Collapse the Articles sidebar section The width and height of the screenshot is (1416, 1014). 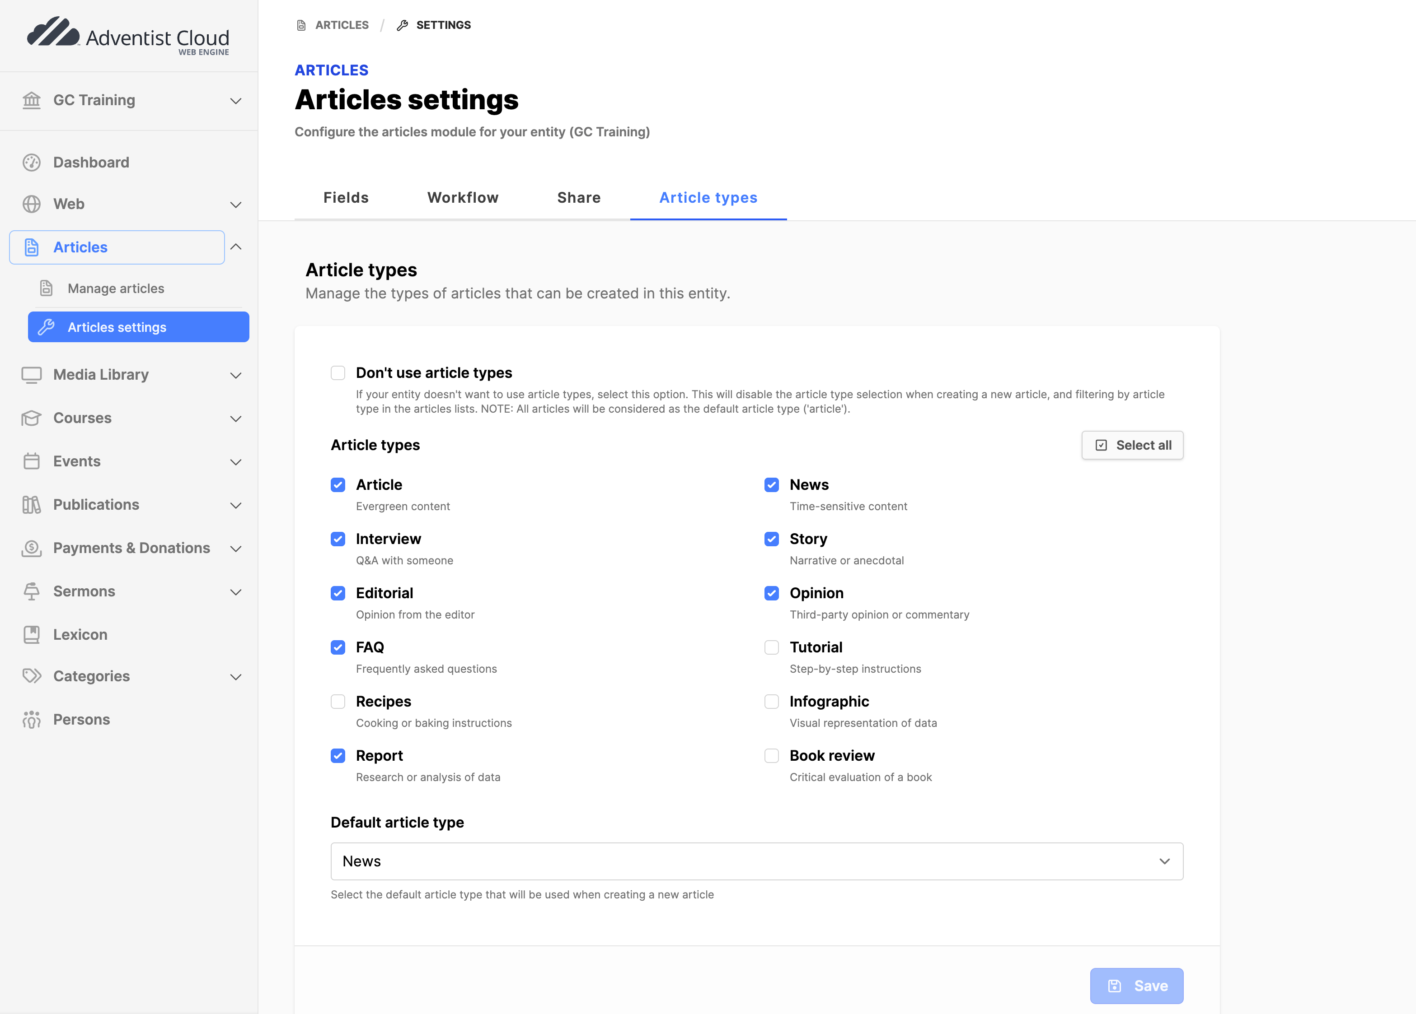click(236, 247)
